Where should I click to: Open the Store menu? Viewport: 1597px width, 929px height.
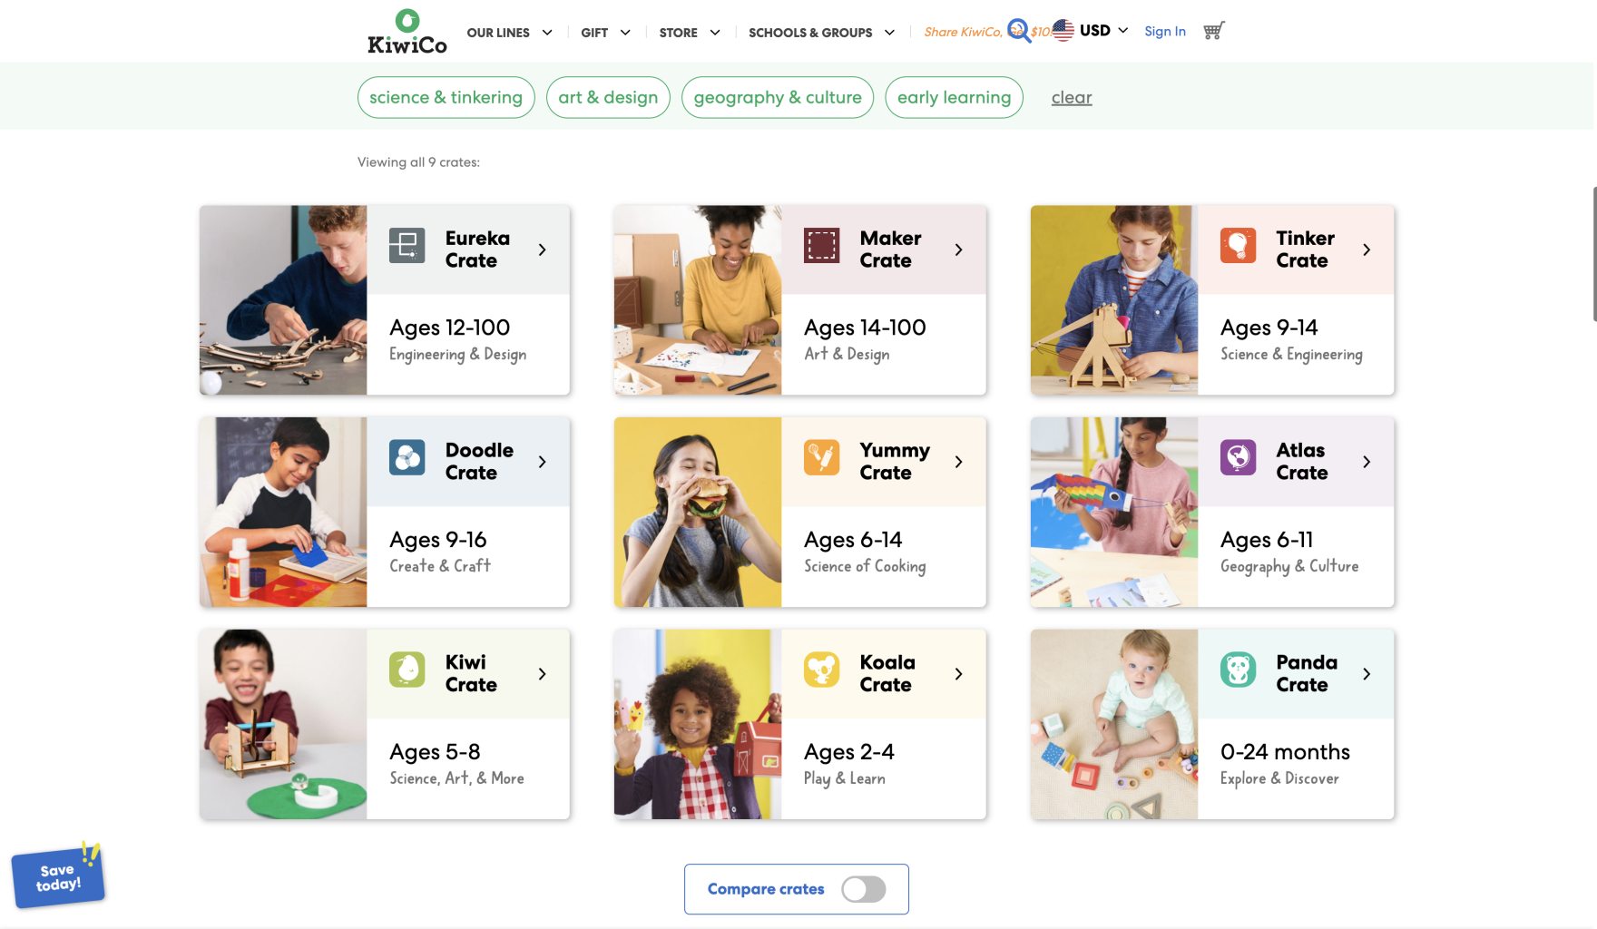click(x=690, y=33)
